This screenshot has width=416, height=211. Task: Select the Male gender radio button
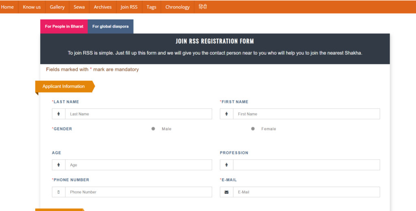pyautogui.click(x=153, y=129)
